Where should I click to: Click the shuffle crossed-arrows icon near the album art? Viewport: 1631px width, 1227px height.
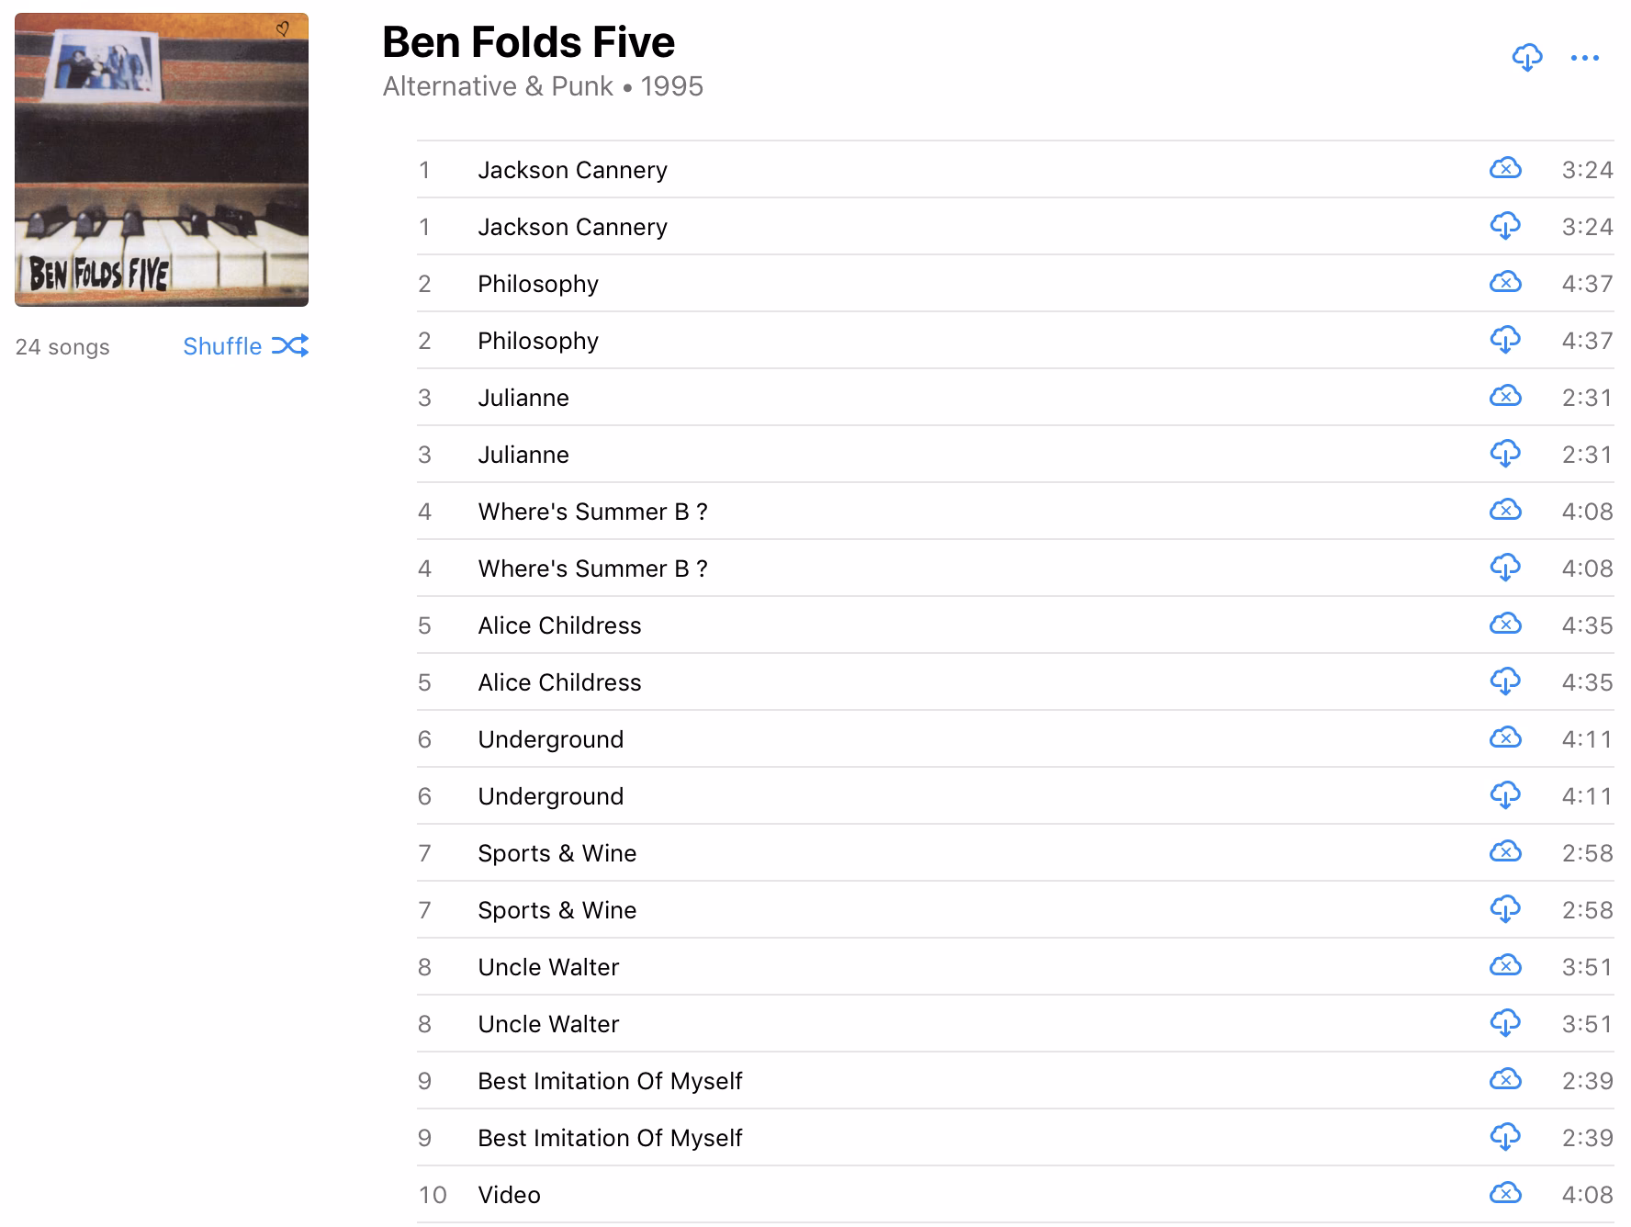pos(292,346)
